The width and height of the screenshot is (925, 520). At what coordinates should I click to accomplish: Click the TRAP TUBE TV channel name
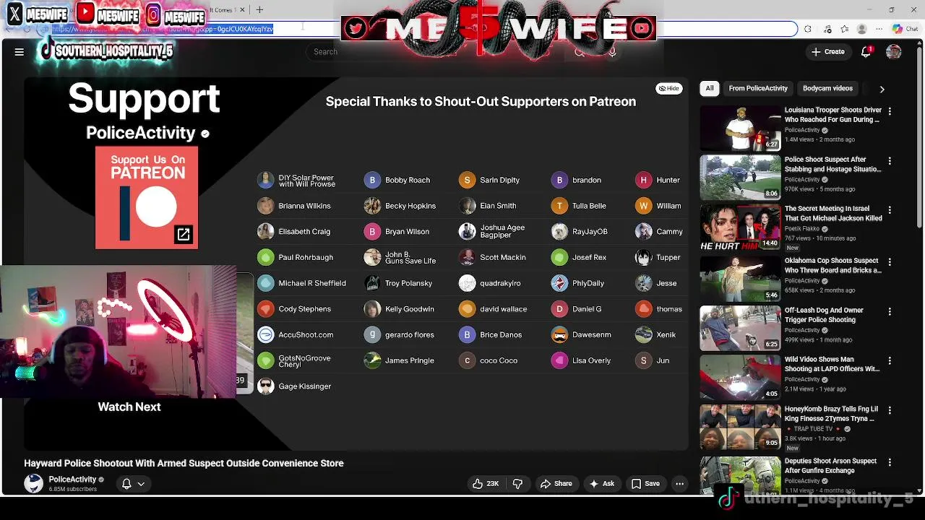click(813, 429)
